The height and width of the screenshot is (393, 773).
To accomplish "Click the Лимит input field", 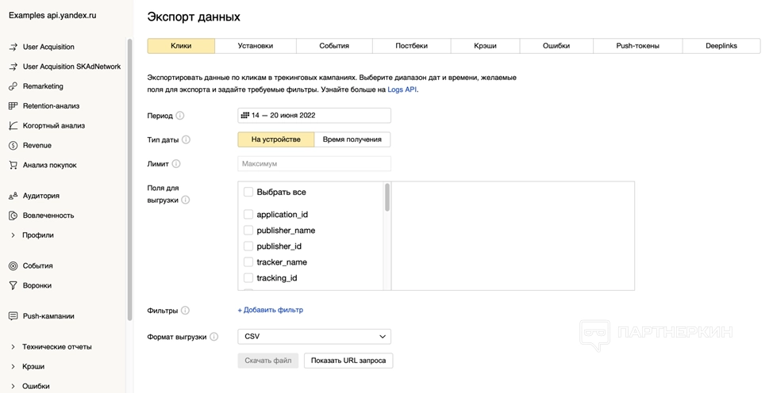I will 314,163.
